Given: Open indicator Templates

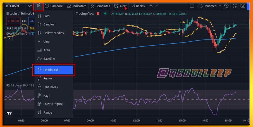Looking at the screenshot, I should coord(100,6).
